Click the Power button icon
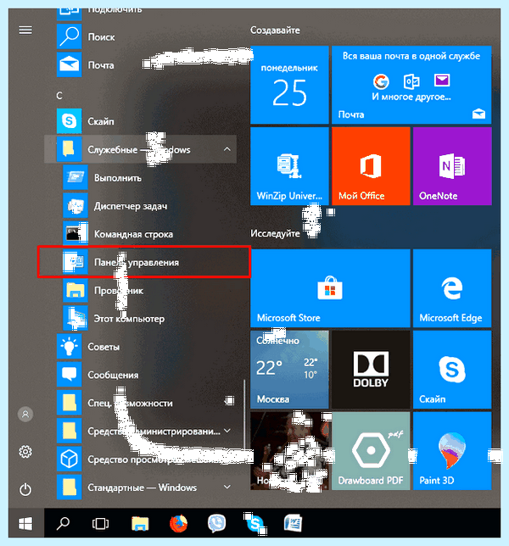Viewport: 509px width, 546px height. [x=25, y=489]
